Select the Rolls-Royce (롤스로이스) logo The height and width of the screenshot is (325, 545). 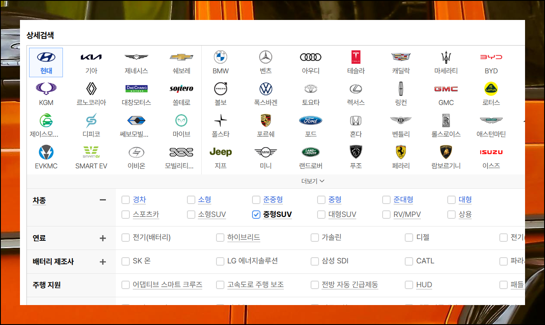(446, 120)
